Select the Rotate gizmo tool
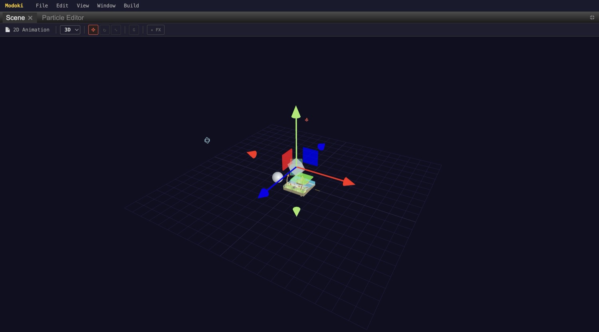The image size is (599, 332). click(105, 30)
